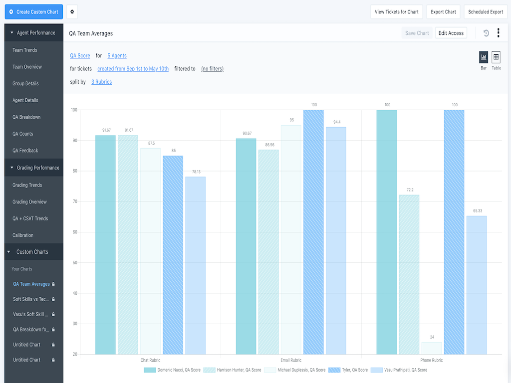Open the settings gear next to Create Custom Chart
Viewport: 511px width, 383px height.
(x=72, y=11)
